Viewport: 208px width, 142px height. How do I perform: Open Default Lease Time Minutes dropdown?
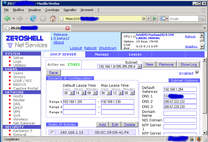pyautogui.click(x=95, y=93)
